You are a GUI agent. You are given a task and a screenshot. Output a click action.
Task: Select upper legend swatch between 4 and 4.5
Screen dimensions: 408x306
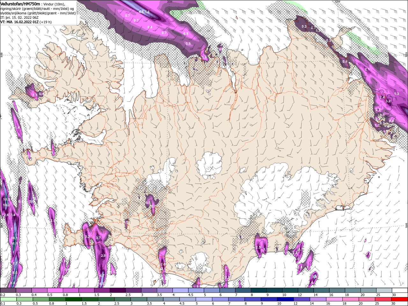pos(180,290)
